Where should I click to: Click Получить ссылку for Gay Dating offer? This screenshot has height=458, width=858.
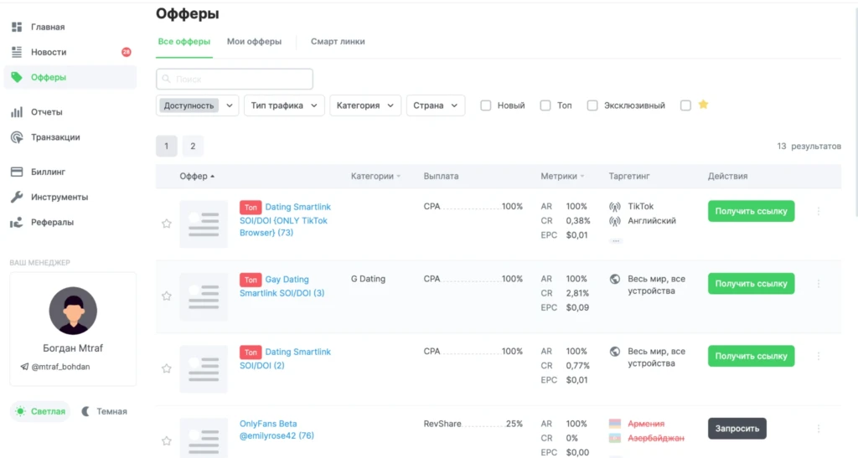pyautogui.click(x=751, y=284)
